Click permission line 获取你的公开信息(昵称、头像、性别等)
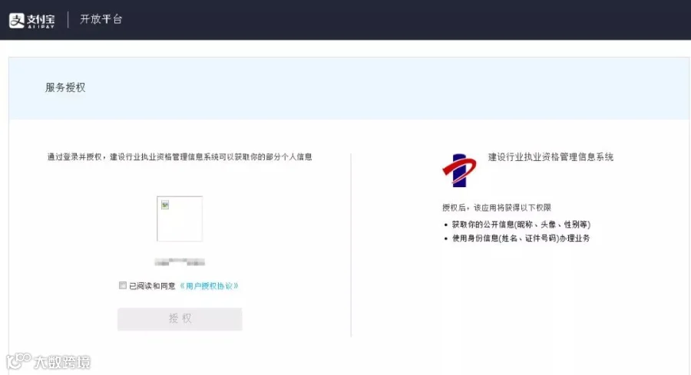The height and width of the screenshot is (375, 691). (521, 225)
